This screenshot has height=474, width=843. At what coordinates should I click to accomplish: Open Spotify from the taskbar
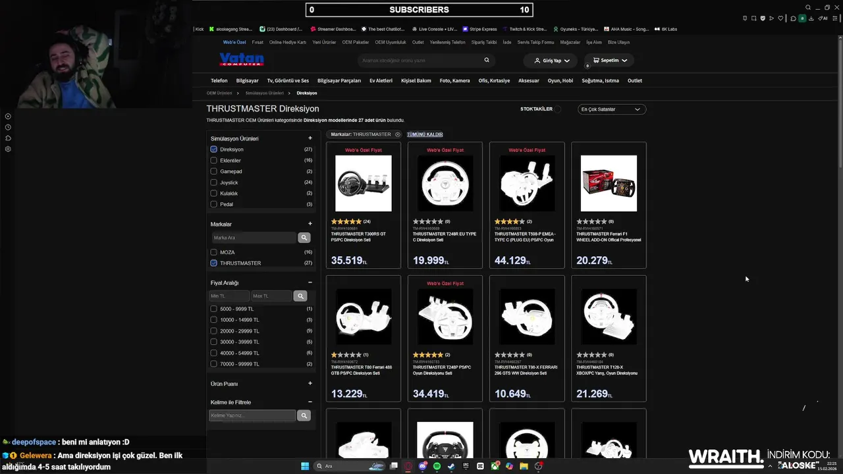[x=437, y=466]
